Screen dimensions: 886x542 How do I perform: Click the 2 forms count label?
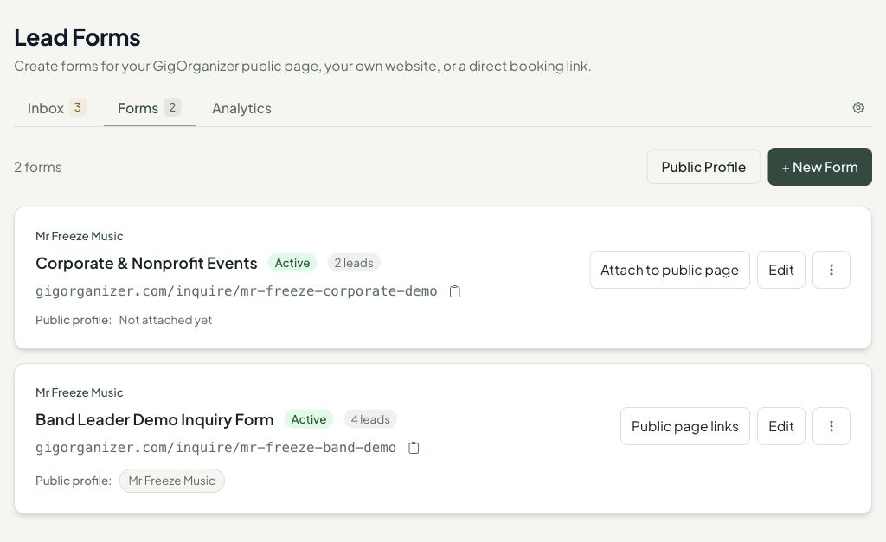(38, 167)
